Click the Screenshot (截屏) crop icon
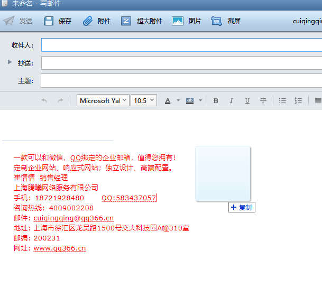The height and width of the screenshot is (306, 322). pyautogui.click(x=216, y=21)
